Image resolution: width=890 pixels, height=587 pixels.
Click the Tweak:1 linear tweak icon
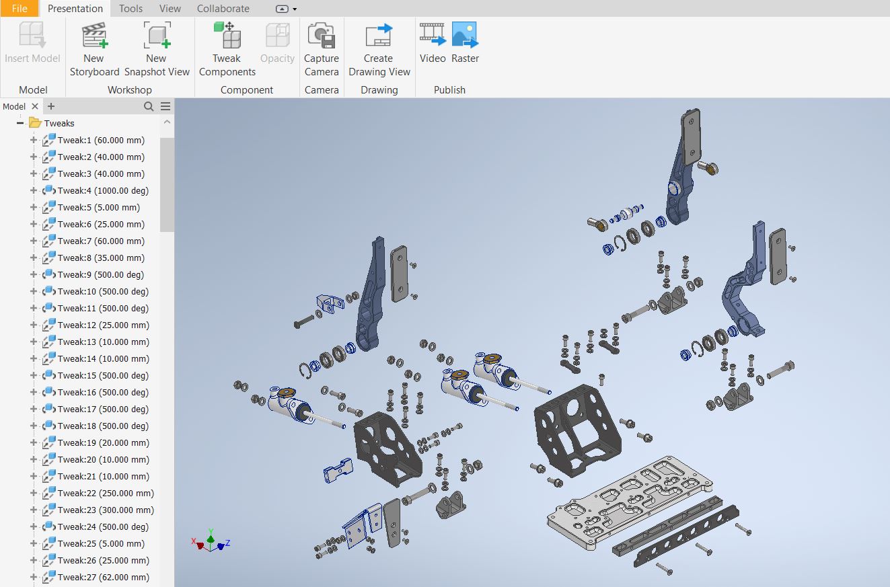point(49,140)
